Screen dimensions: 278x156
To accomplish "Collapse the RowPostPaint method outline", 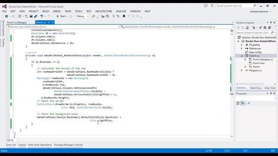I will pyautogui.click(x=13, y=55).
